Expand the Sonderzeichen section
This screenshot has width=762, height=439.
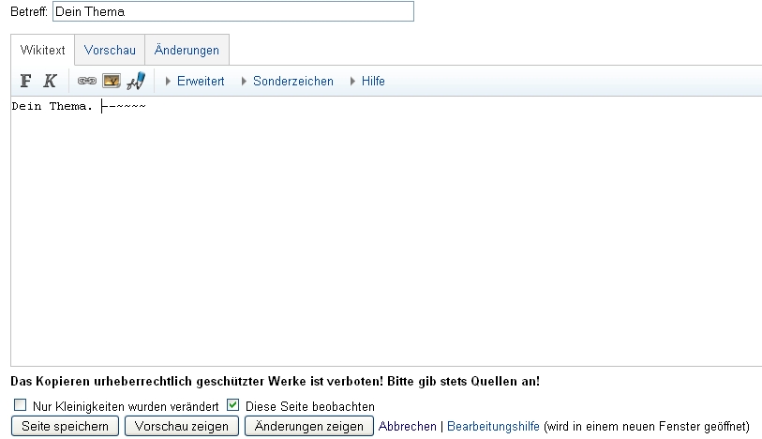pyautogui.click(x=292, y=82)
